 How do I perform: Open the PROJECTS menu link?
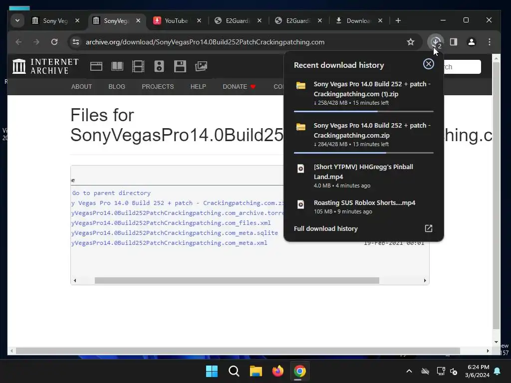click(x=158, y=87)
